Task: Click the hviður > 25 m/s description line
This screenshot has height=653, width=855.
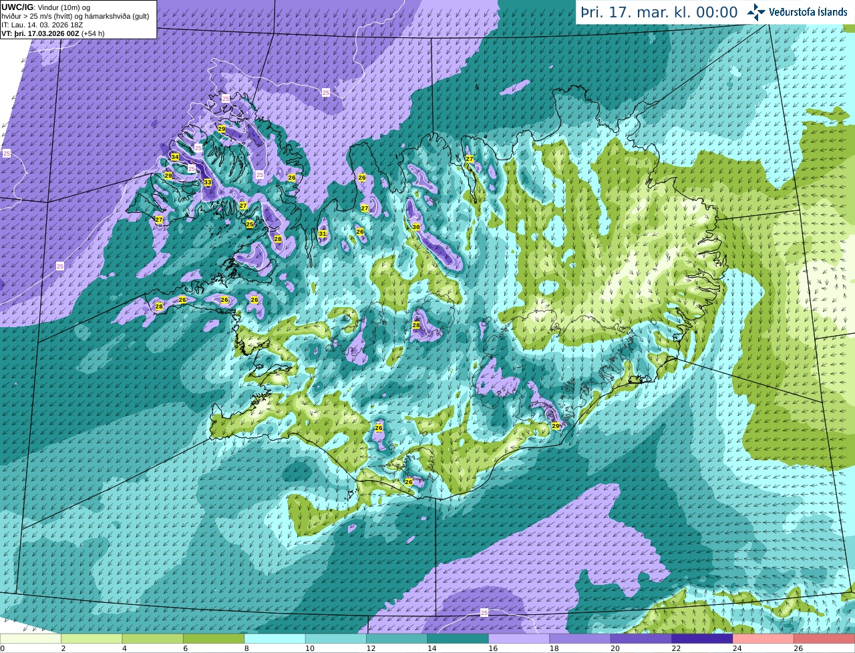Action: 75,16
